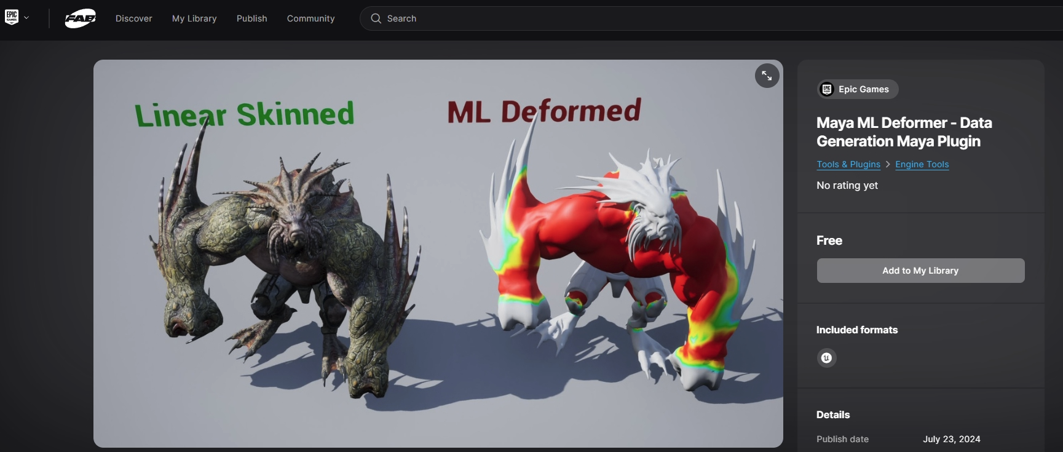This screenshot has width=1063, height=452.
Task: Click the Unreal Engine format icon
Action: coord(827,358)
